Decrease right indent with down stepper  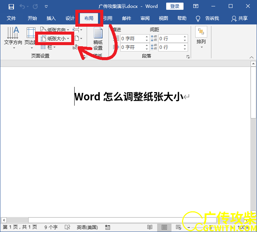coord(147,49)
